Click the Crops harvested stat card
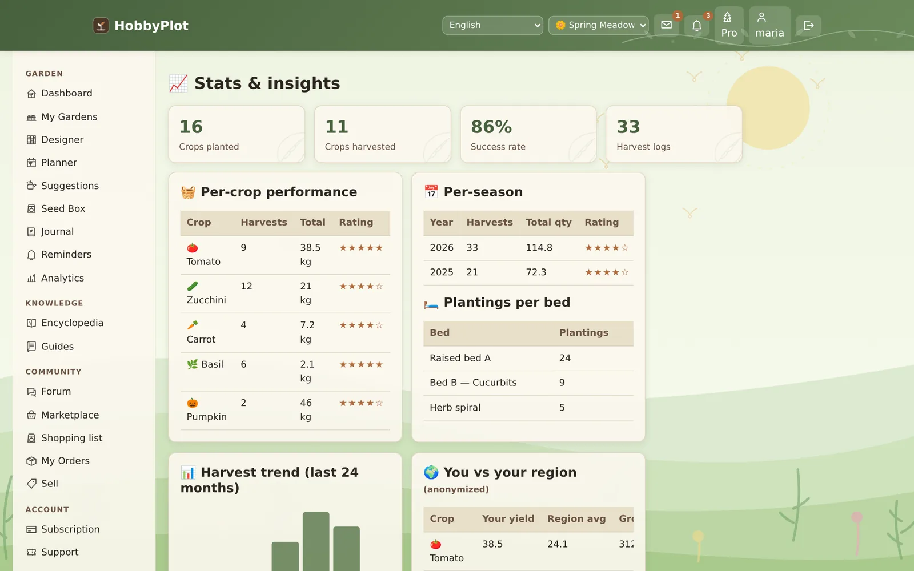Screen dimensions: 914x571 point(383,134)
